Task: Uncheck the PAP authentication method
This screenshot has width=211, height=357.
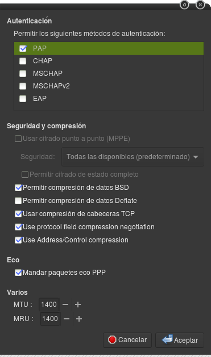Action: pos(23,48)
